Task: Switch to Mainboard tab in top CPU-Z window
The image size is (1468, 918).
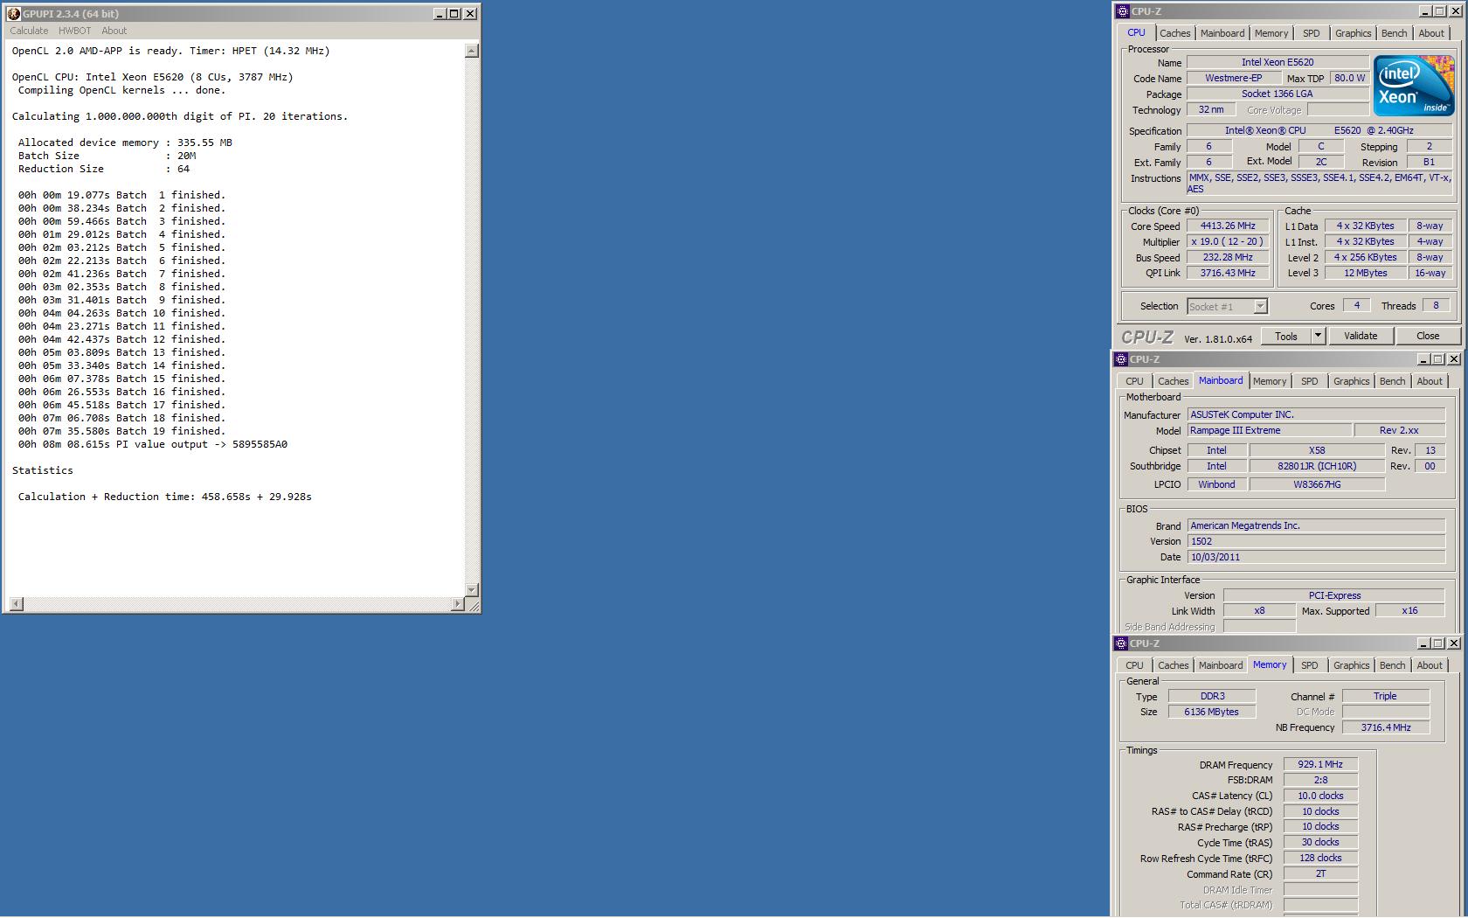Action: (x=1222, y=33)
